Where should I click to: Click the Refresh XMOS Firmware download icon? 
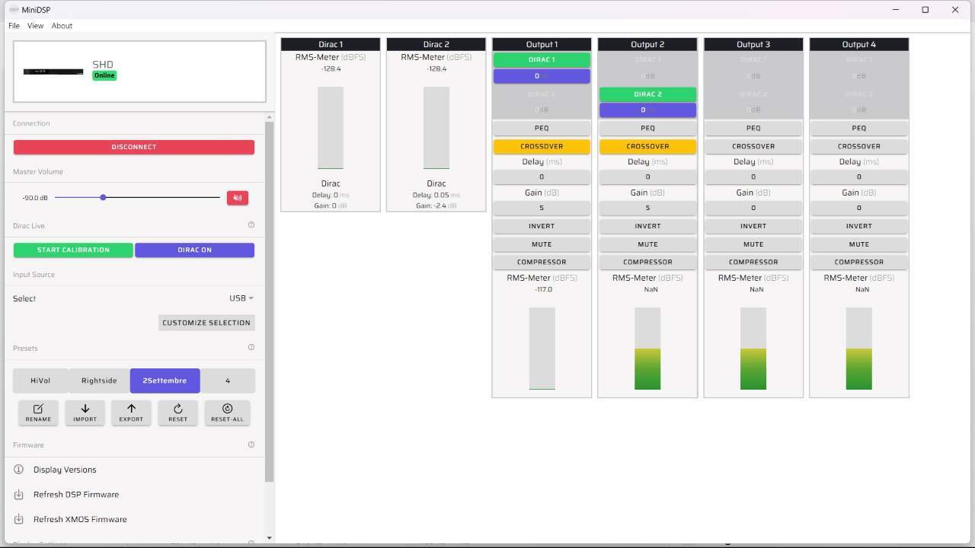19,519
